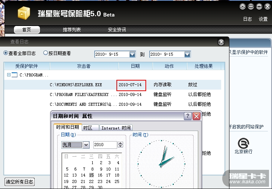Open the help question-mark button in date dialog
The height and width of the screenshot is (189, 272).
point(188,116)
